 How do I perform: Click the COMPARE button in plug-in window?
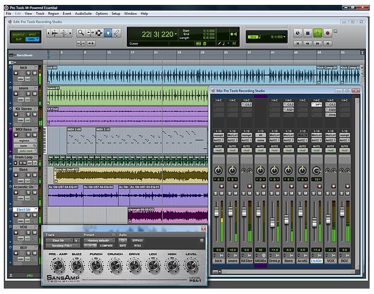(x=106, y=245)
